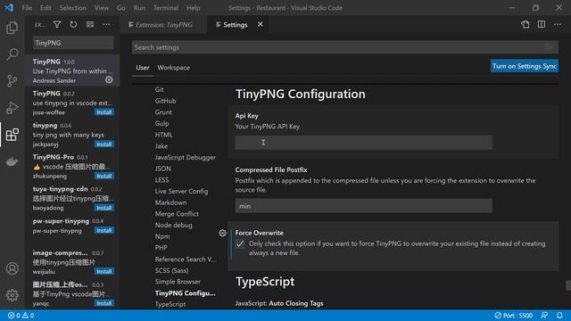Install TinyPNG-Pro by zhukunpeng

point(103,176)
